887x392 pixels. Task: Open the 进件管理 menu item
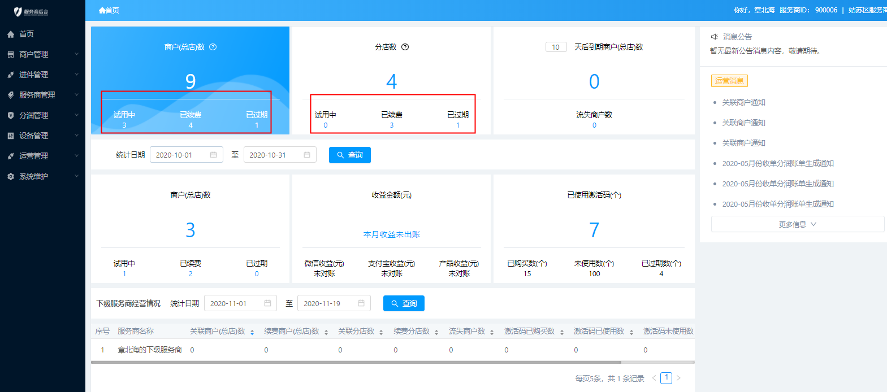pos(34,75)
